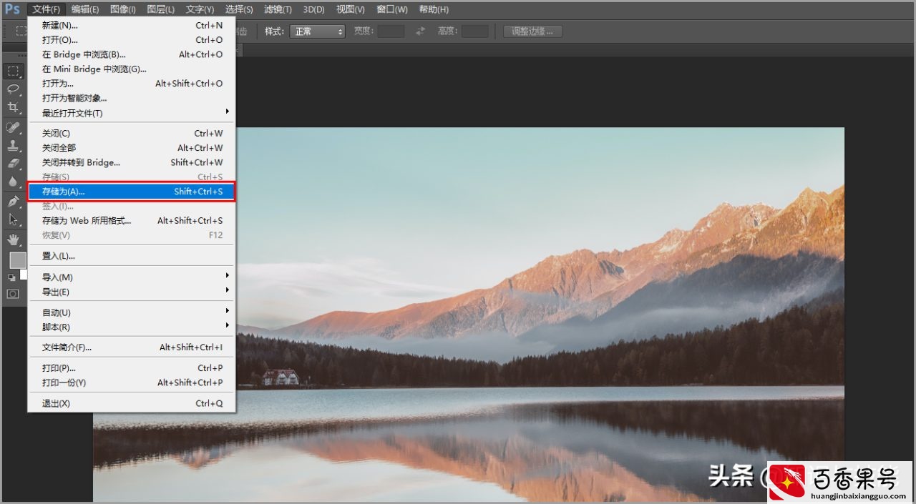Open the 视图(V) menu
This screenshot has width=916, height=504.
[x=350, y=9]
